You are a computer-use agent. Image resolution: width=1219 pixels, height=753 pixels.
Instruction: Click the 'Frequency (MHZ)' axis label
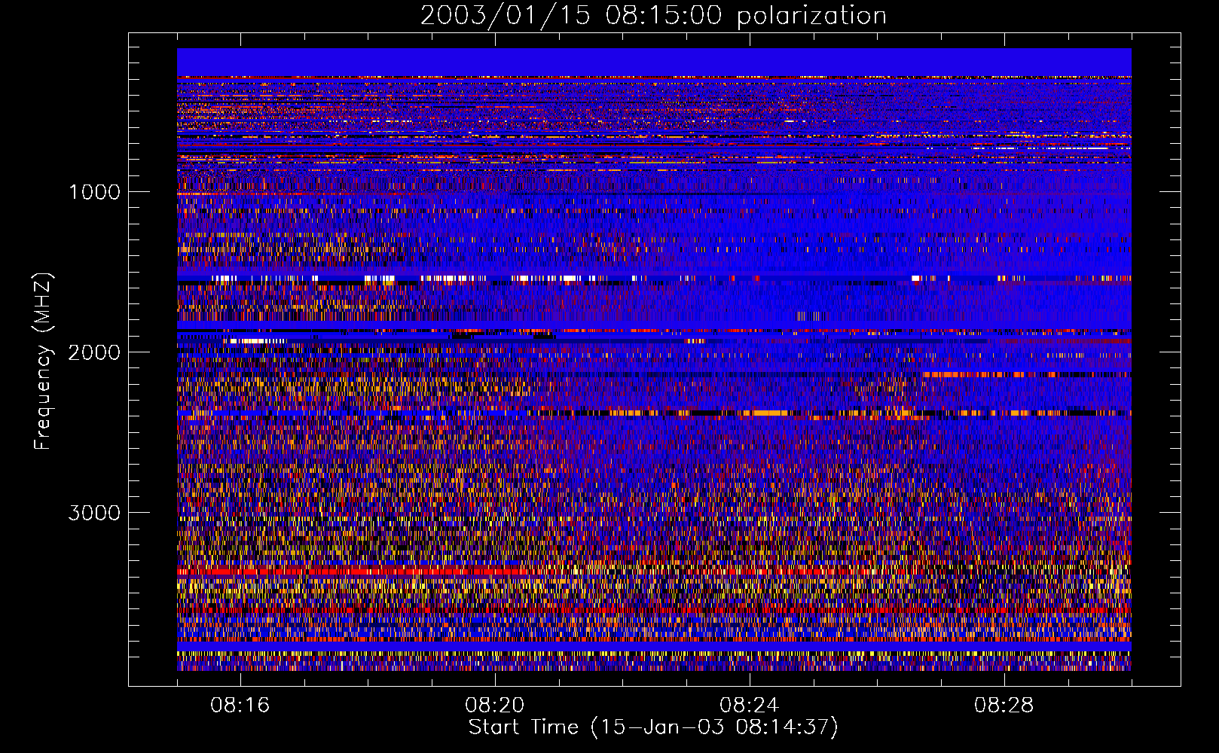(43, 361)
